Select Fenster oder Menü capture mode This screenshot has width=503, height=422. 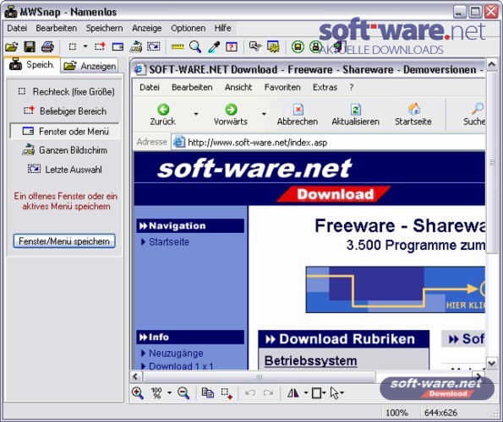tap(65, 132)
